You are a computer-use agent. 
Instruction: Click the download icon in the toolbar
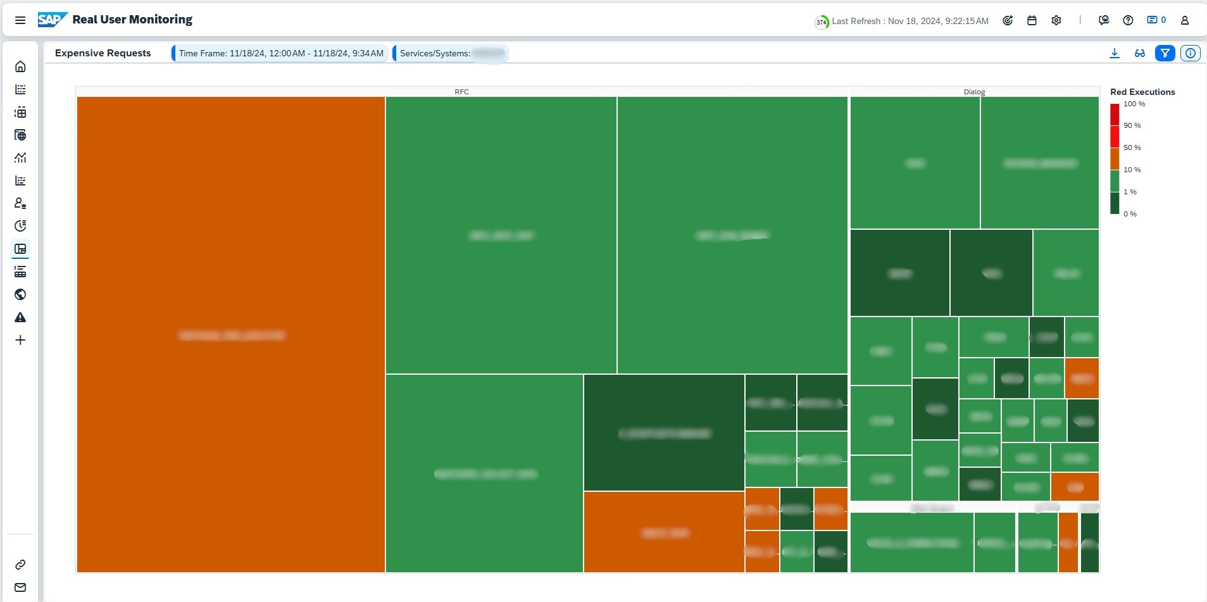[x=1115, y=54]
